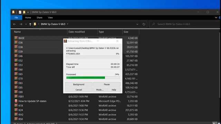Image resolution: width=221 pixels, height=124 pixels.
Task: Select the How to Update SP-daten PDF icon
Action: coord(16,101)
